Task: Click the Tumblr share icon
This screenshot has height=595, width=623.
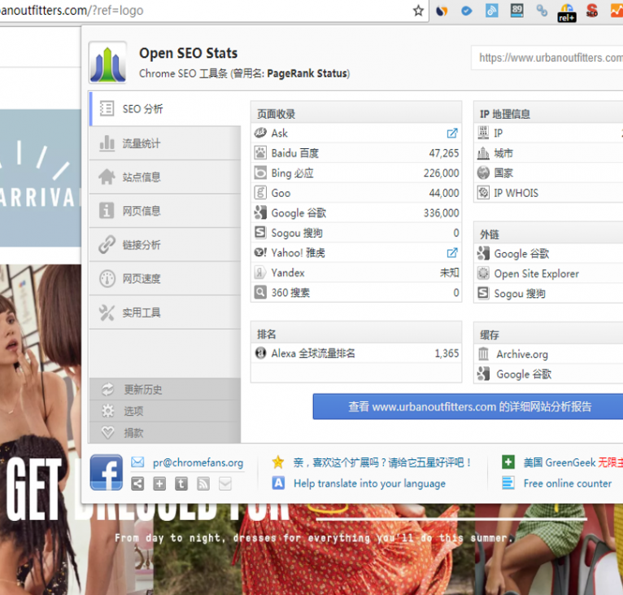Action: point(181,483)
